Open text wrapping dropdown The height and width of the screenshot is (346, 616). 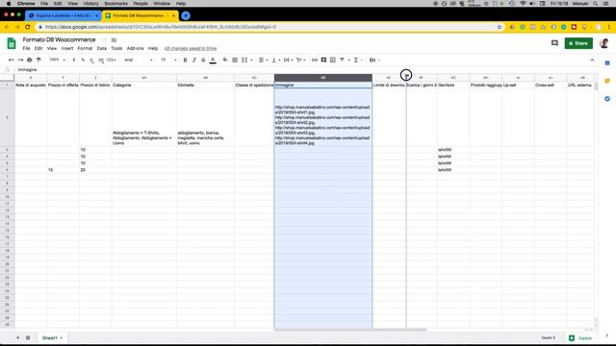point(289,60)
